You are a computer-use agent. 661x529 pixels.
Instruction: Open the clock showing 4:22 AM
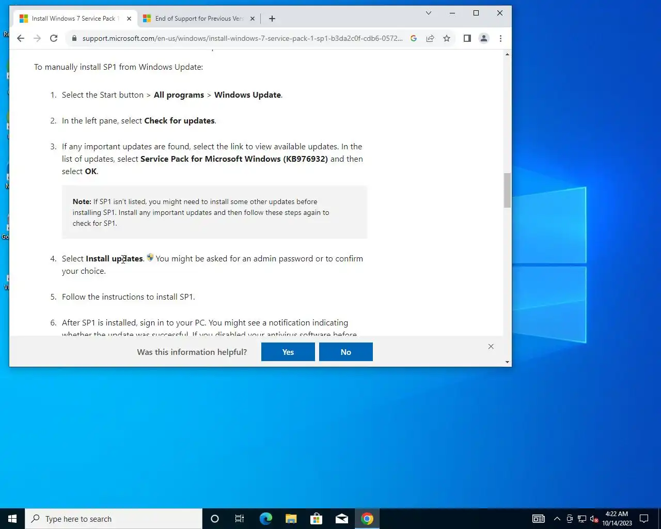point(617,519)
